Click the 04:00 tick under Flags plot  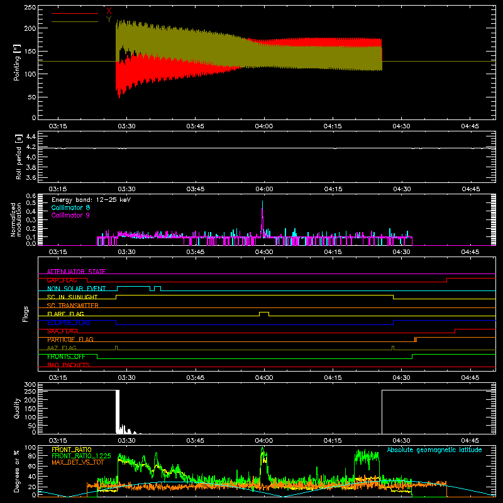point(264,378)
